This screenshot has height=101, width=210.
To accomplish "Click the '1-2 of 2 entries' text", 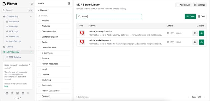I will [82, 97].
